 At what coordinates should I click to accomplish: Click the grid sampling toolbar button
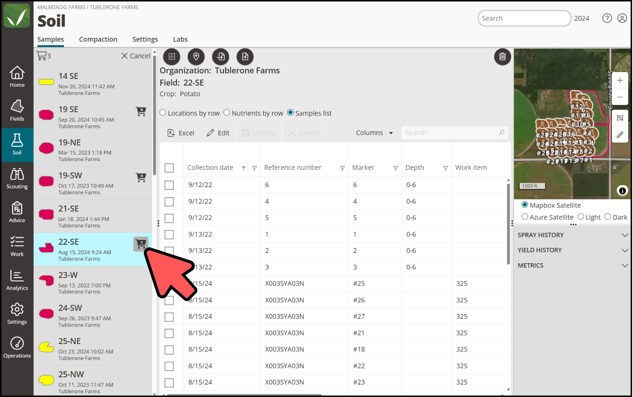(x=171, y=57)
